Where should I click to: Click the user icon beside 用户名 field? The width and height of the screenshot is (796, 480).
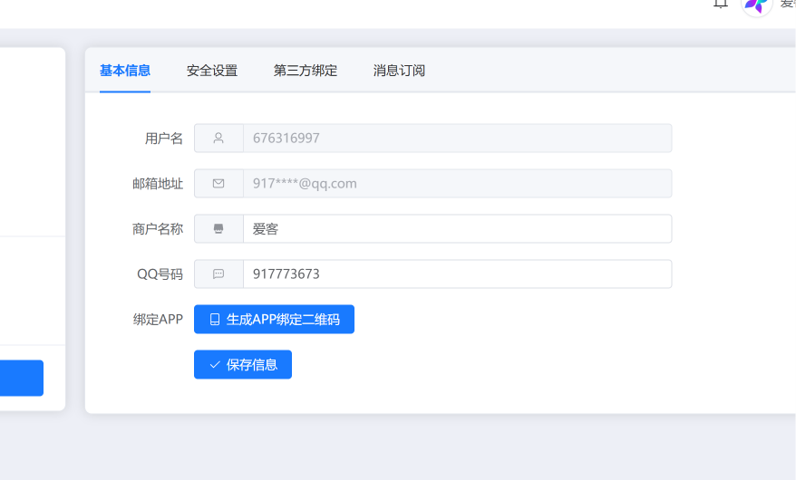218,138
